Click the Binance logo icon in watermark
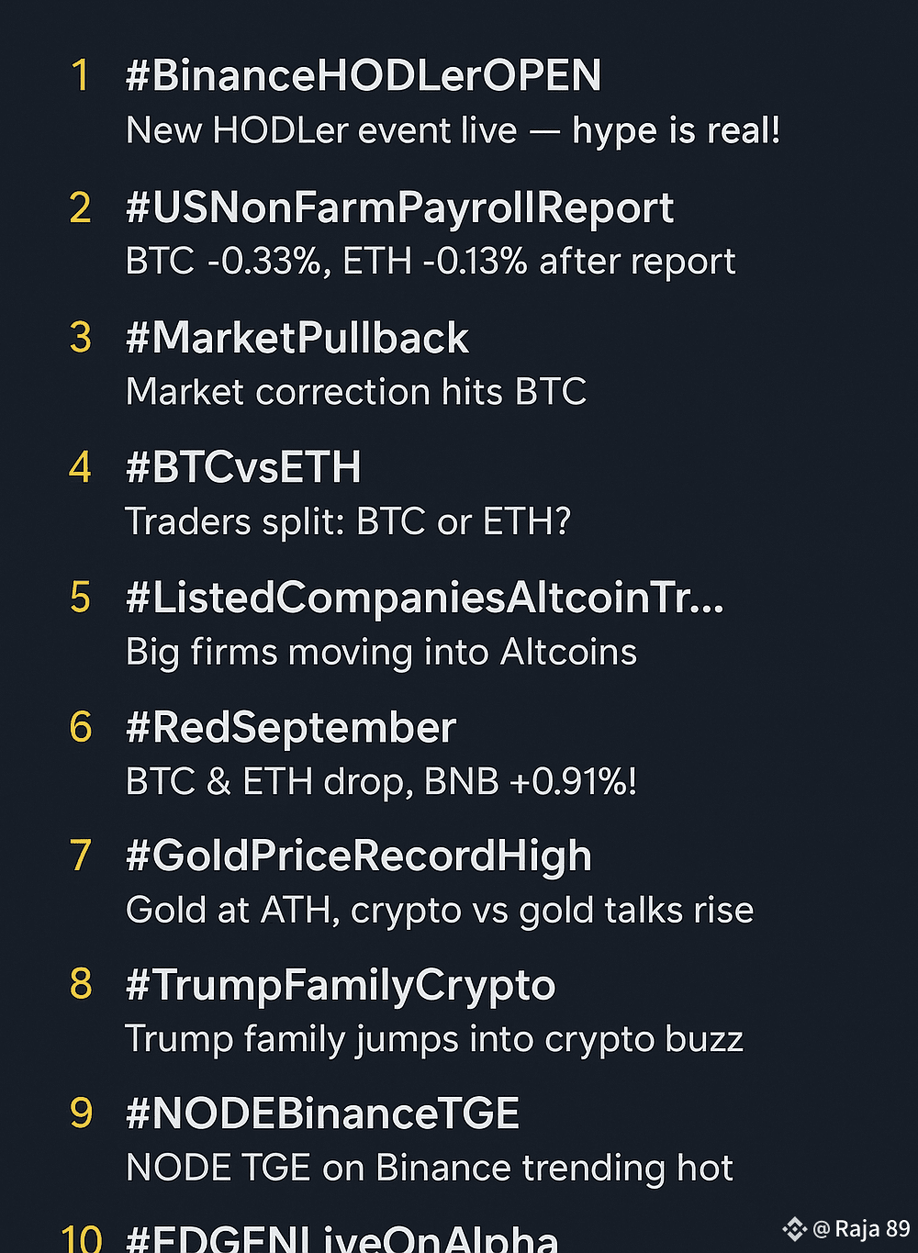This screenshot has width=918, height=1253. [794, 1229]
